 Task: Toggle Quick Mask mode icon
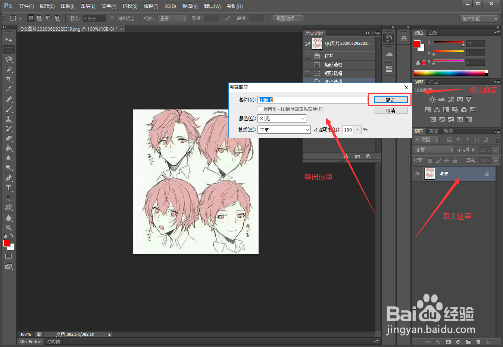(x=8, y=256)
